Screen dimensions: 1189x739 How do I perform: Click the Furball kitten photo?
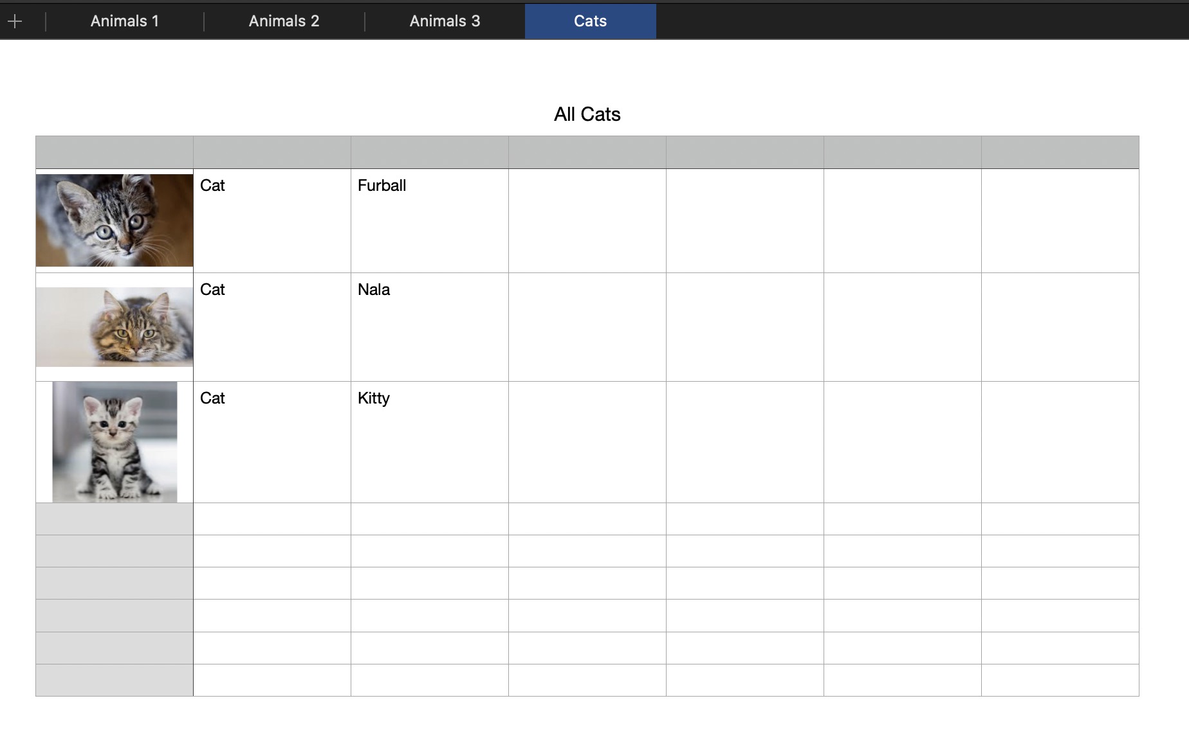pyautogui.click(x=115, y=220)
